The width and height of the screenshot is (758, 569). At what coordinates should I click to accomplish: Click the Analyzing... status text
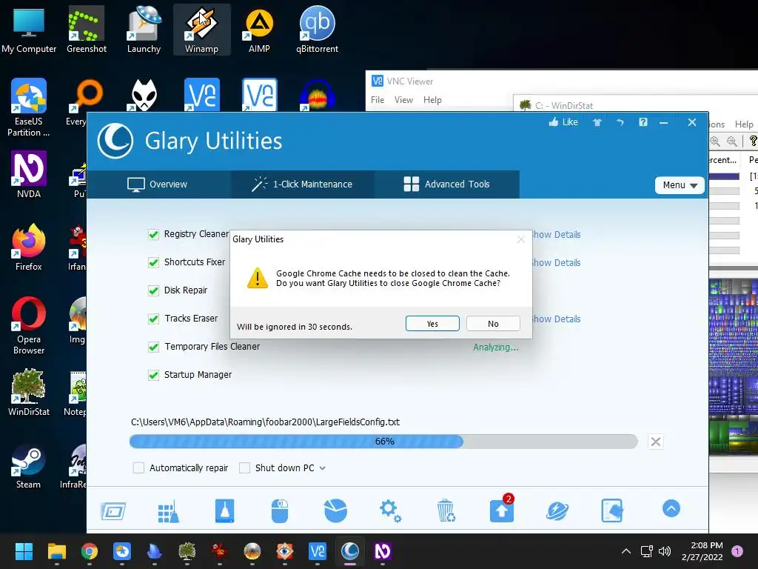click(496, 347)
